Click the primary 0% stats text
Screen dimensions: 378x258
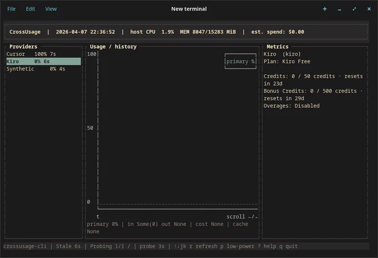click(102, 224)
